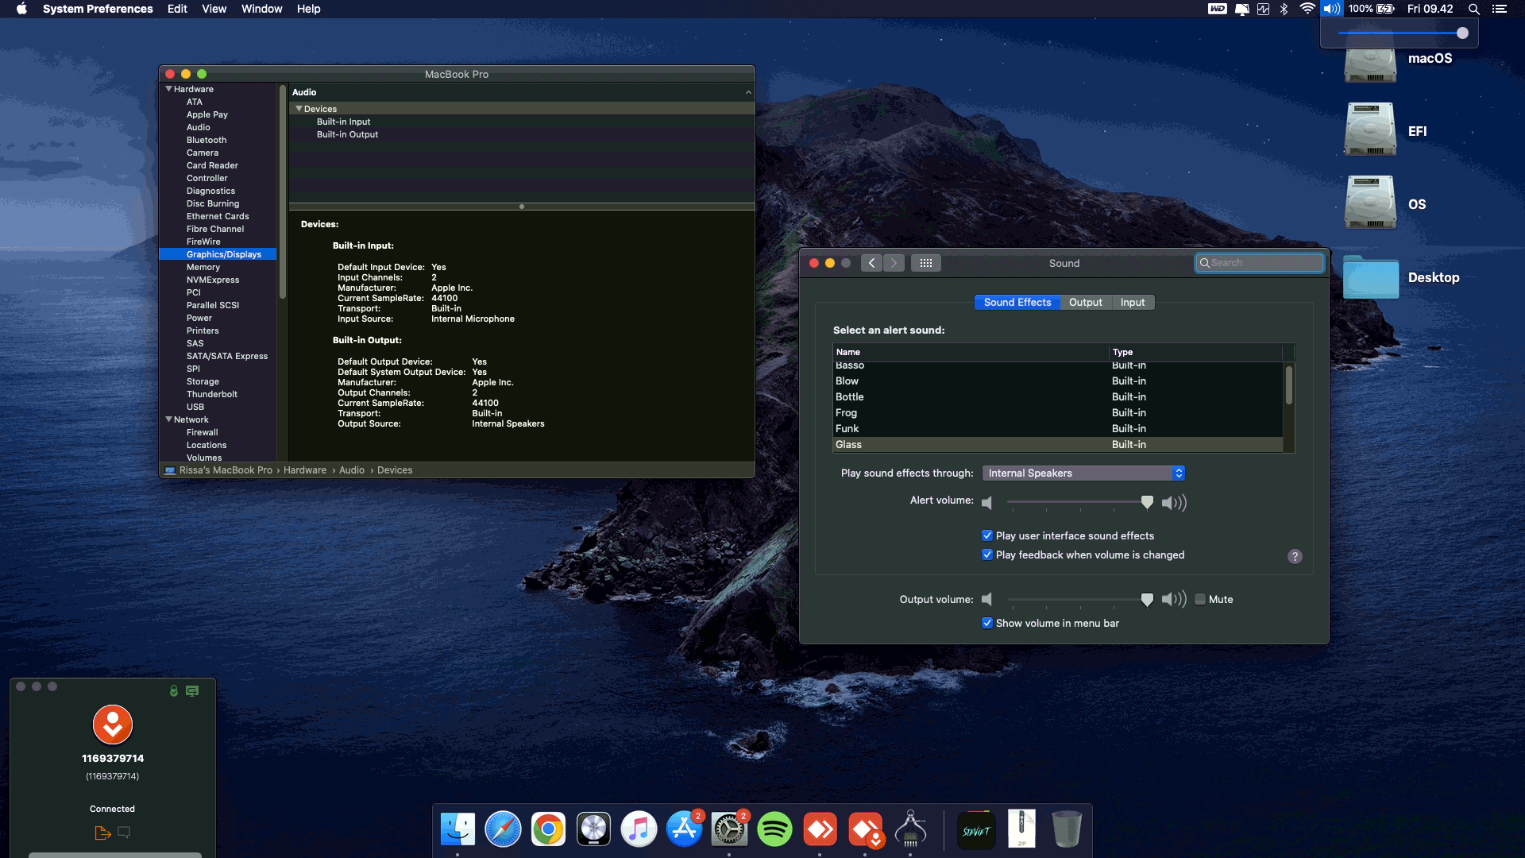Open Finder from the Dock

tap(457, 829)
